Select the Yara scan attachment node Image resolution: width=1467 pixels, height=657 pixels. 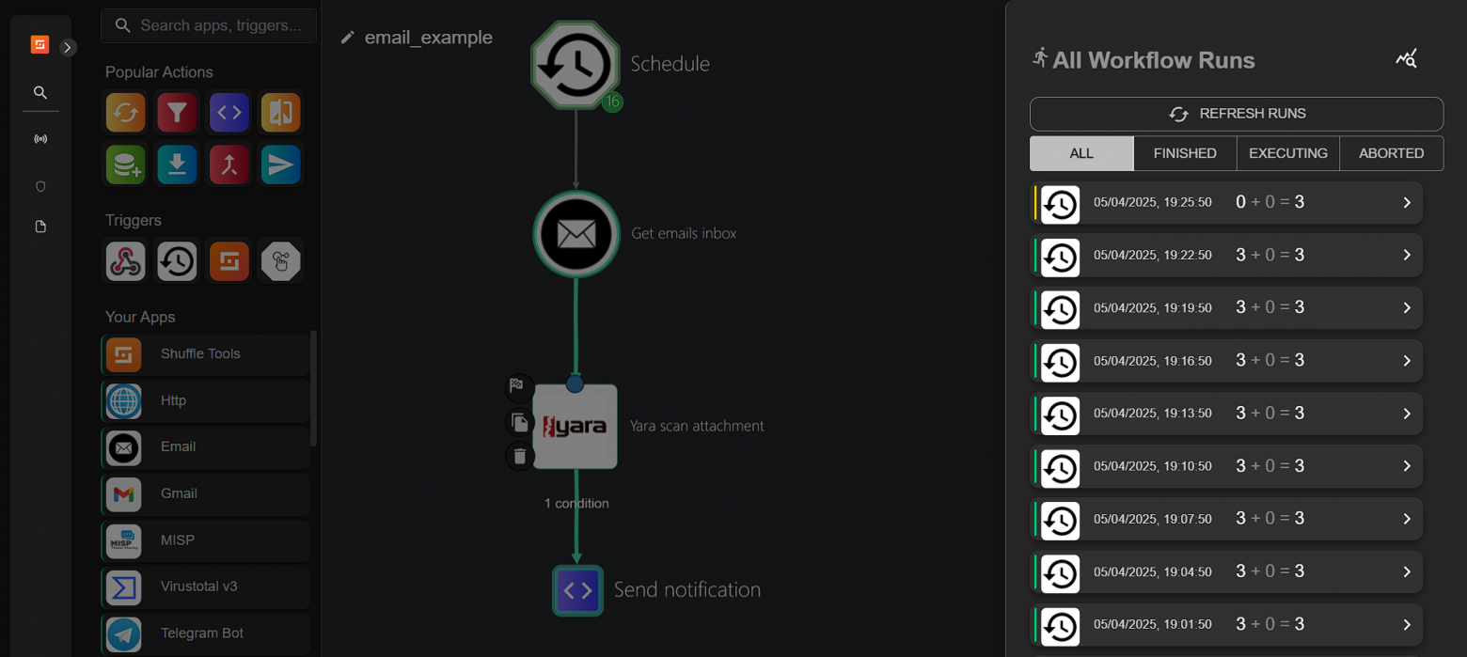tap(576, 426)
